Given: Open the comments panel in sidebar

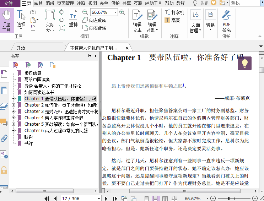Looking at the screenshot, I should [x=4, y=122].
